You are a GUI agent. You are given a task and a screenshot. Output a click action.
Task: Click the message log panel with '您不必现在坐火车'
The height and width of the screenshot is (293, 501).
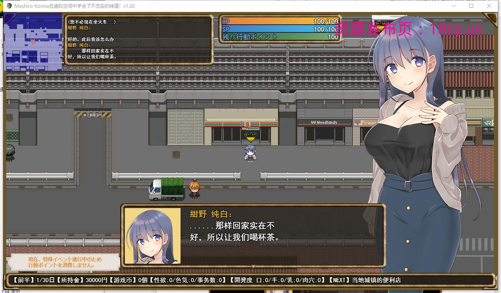click(x=138, y=40)
